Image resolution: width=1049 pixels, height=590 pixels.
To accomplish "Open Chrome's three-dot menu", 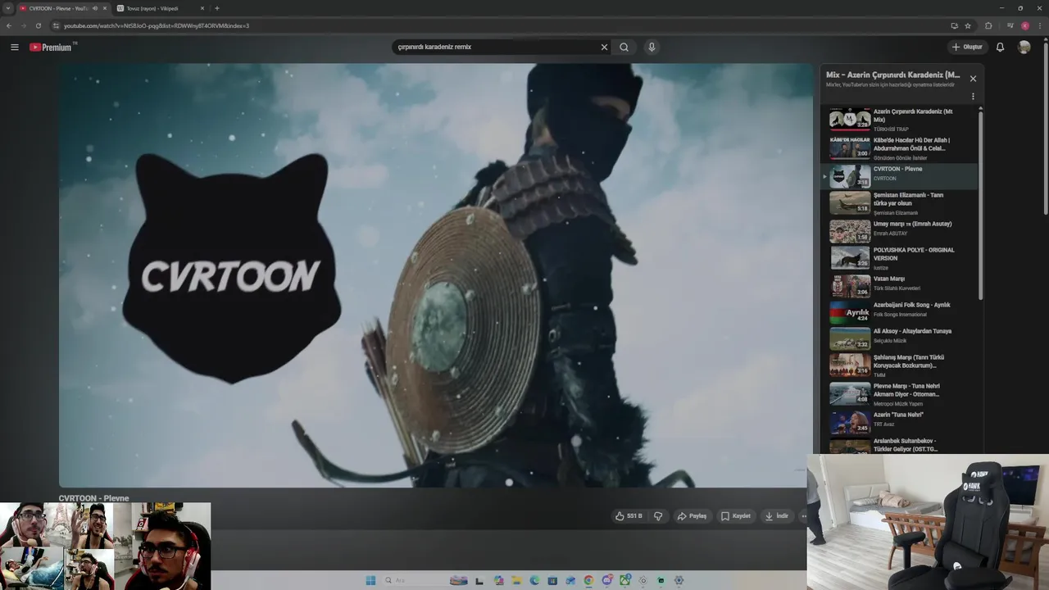I will pyautogui.click(x=1040, y=25).
